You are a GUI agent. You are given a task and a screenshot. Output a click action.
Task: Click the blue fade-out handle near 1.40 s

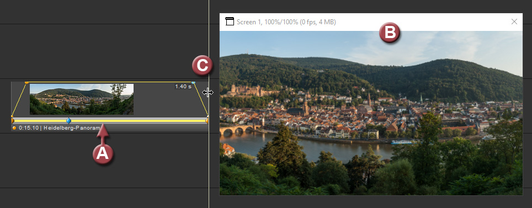(x=193, y=82)
